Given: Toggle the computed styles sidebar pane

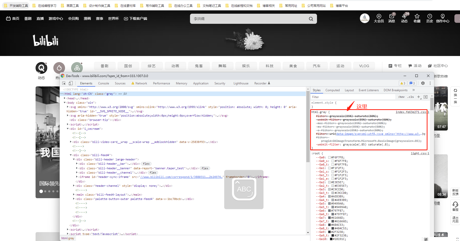Looking at the screenshot, I should (426, 97).
